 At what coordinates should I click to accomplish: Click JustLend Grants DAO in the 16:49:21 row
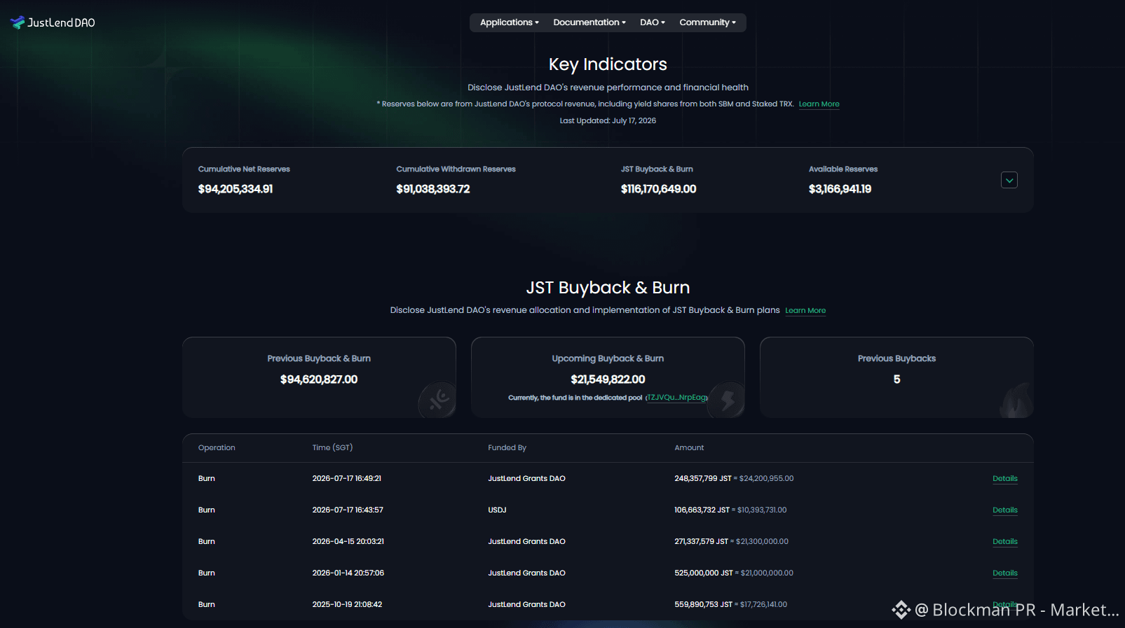[526, 478]
